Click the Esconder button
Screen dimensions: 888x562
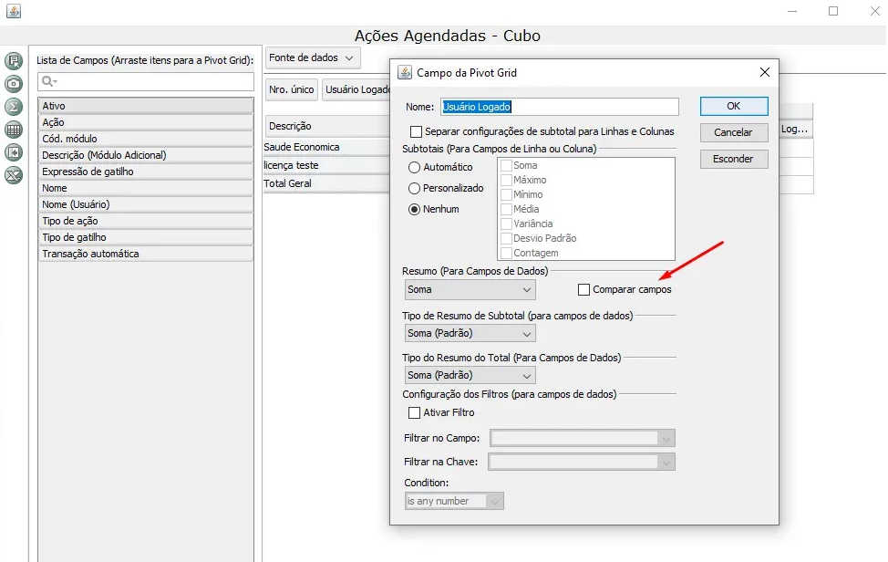click(x=733, y=159)
